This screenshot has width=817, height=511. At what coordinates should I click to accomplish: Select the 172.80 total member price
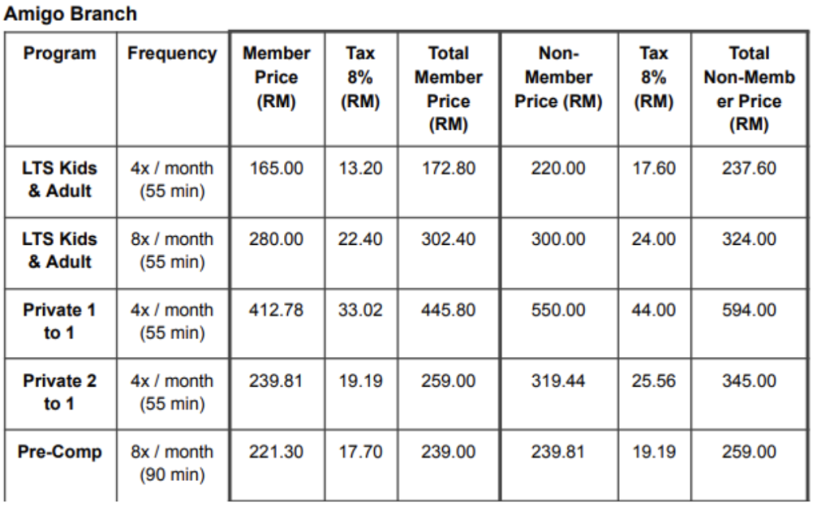448,169
